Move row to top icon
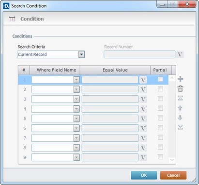This screenshot has height=185, width=199. (x=180, y=98)
